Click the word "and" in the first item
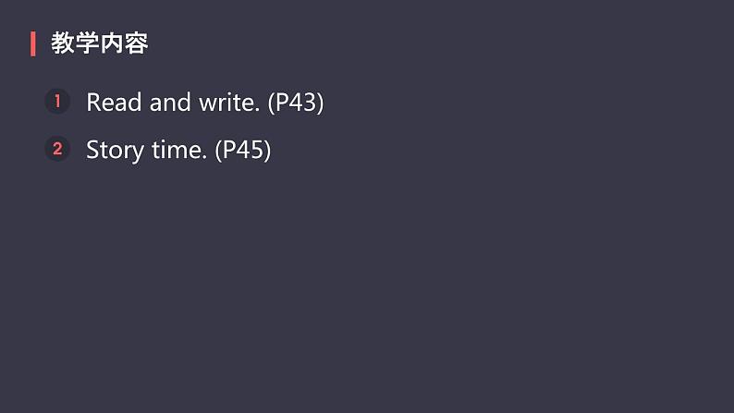Image resolution: width=734 pixels, height=413 pixels. (169, 103)
